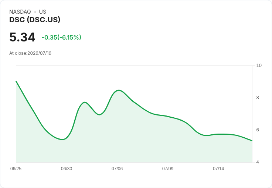Click the chart line's low point near 06/30
272x188 pixels.
tap(62, 140)
